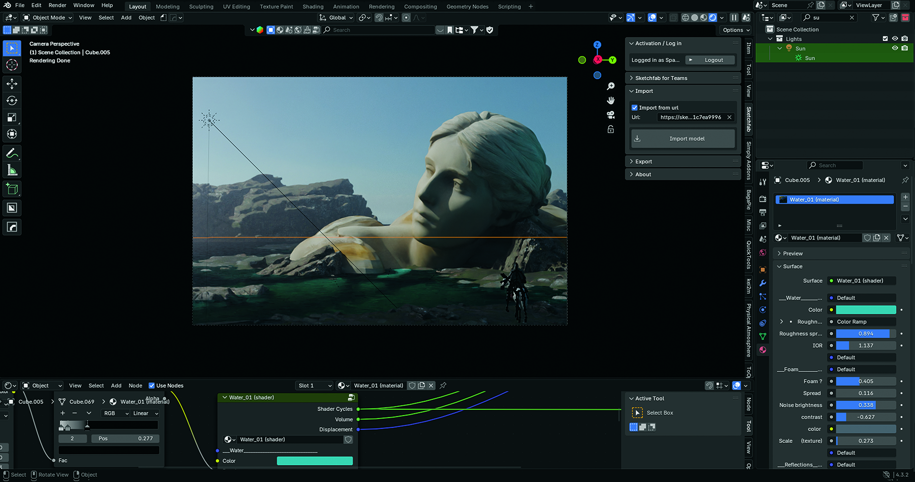Toggle Use Nodes in the shader editor header
The height and width of the screenshot is (482, 915).
coord(152,385)
